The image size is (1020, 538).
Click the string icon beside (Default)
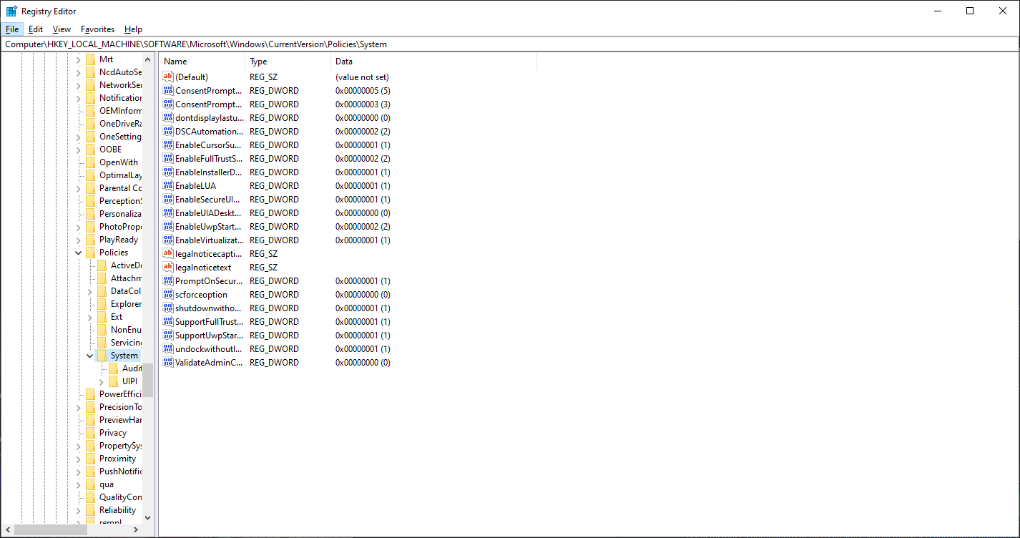click(x=168, y=77)
